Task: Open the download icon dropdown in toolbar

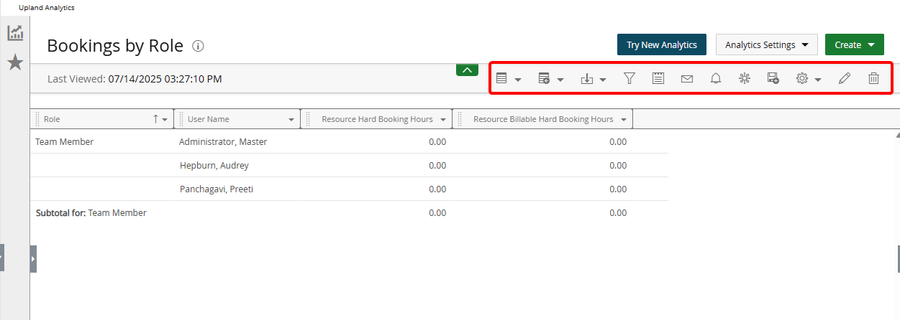Action: [594, 79]
